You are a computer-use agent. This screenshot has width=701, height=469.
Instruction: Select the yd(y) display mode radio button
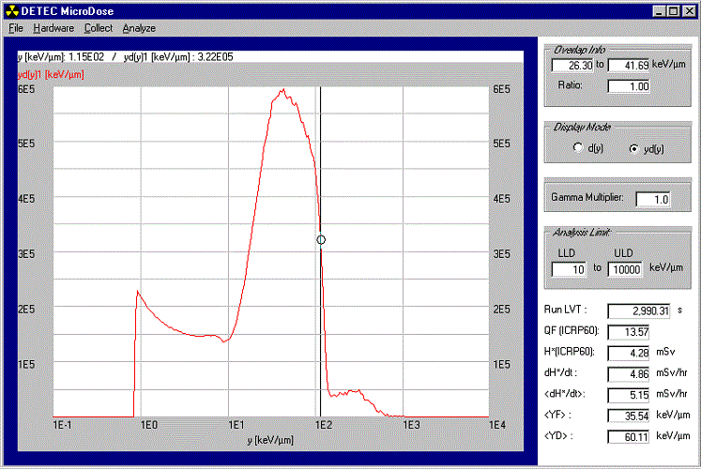coord(634,148)
